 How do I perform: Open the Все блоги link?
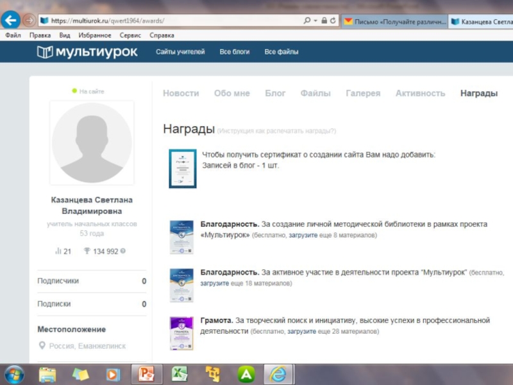pyautogui.click(x=235, y=52)
